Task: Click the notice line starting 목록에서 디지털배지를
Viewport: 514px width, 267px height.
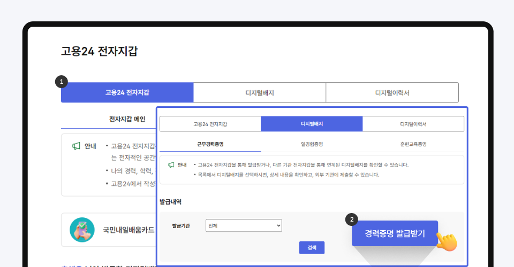Action: click(x=289, y=175)
